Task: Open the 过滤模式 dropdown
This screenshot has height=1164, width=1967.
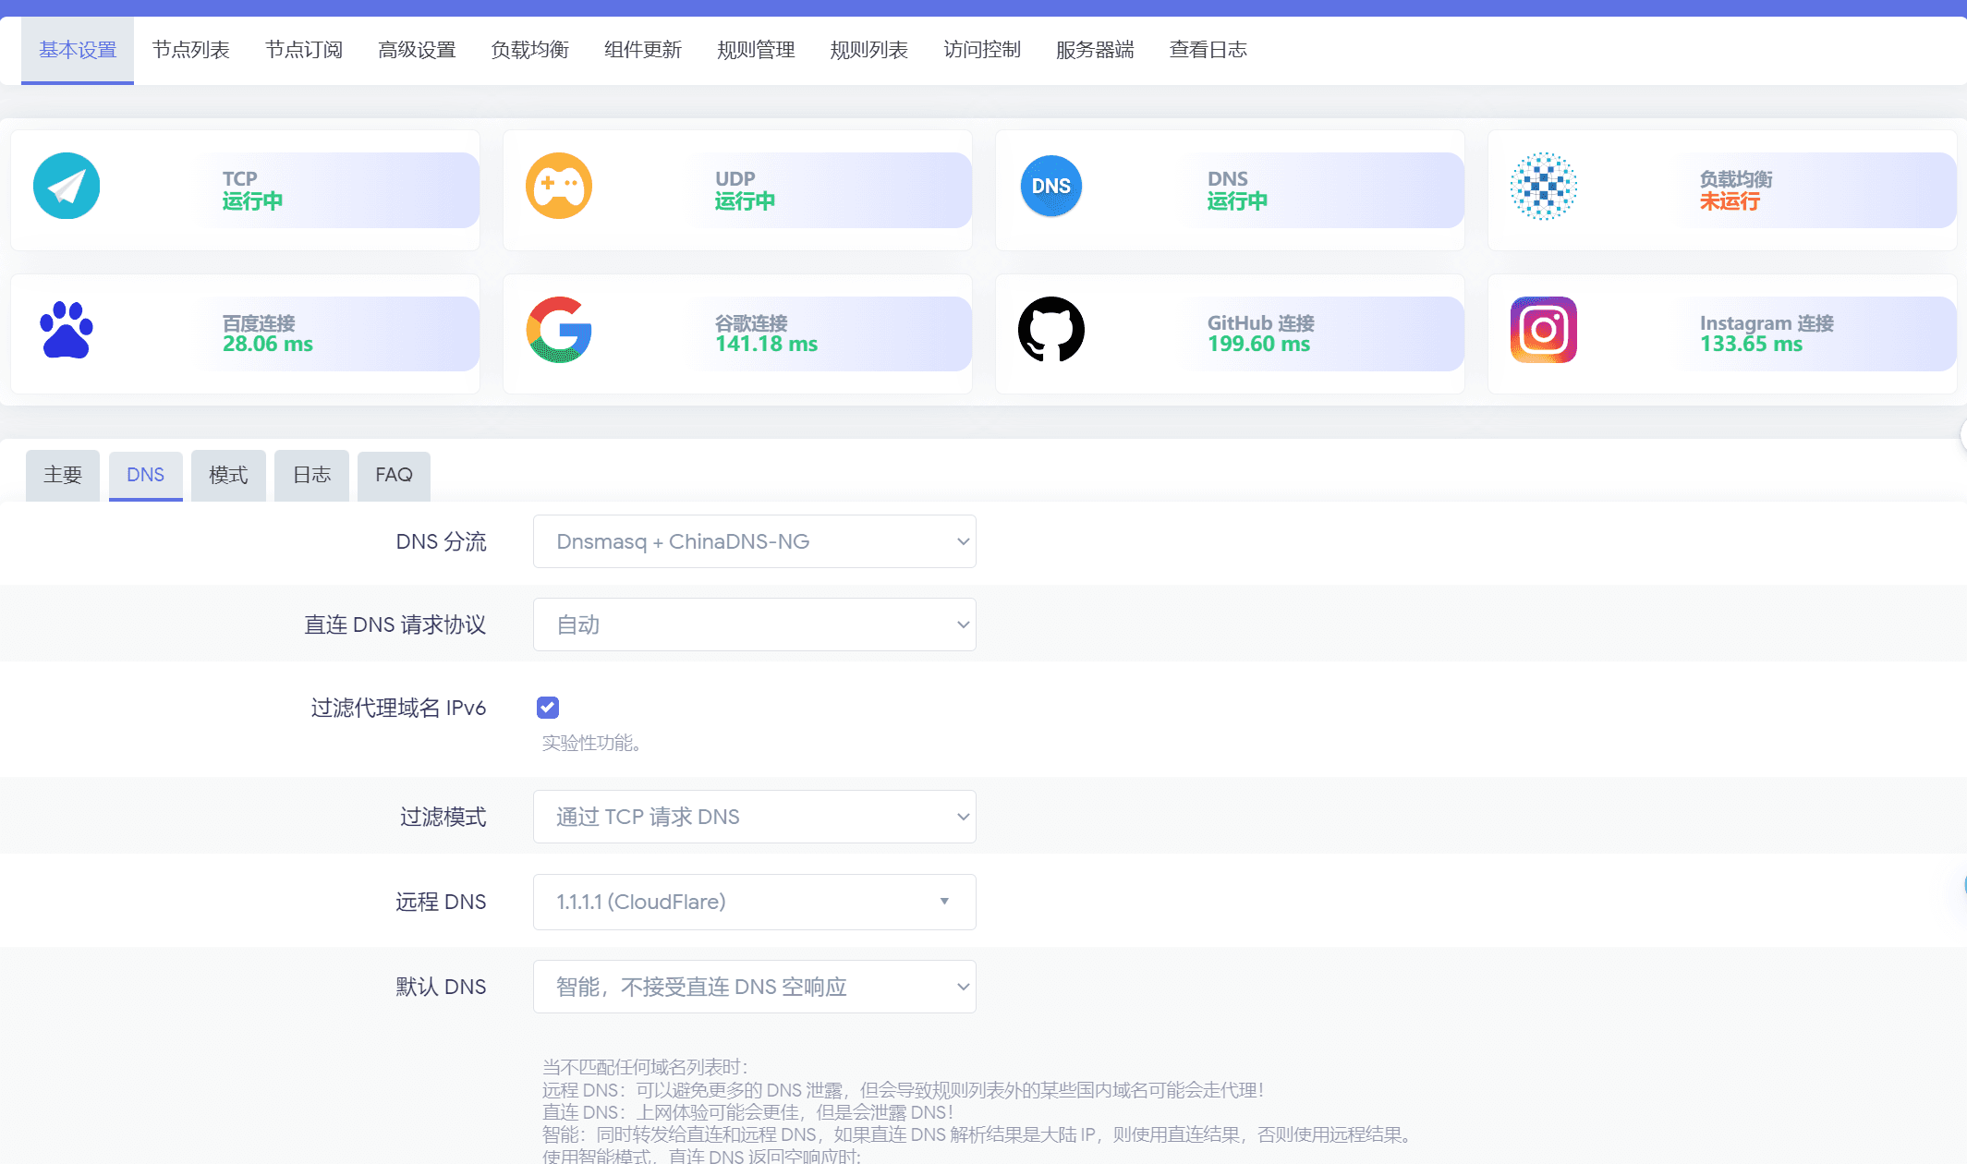Action: (754, 817)
